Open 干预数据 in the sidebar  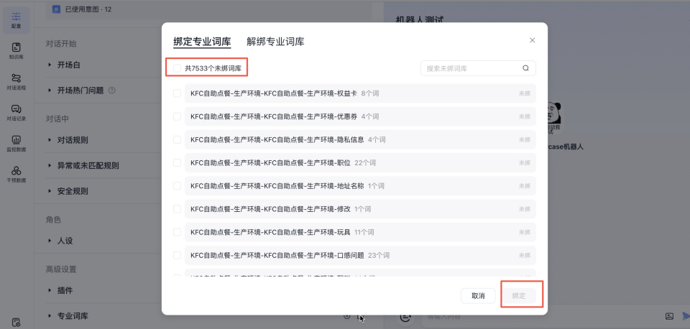click(16, 174)
